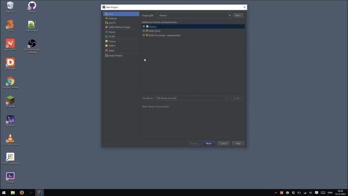Open the touch keyboard tray icon

click(x=323, y=193)
